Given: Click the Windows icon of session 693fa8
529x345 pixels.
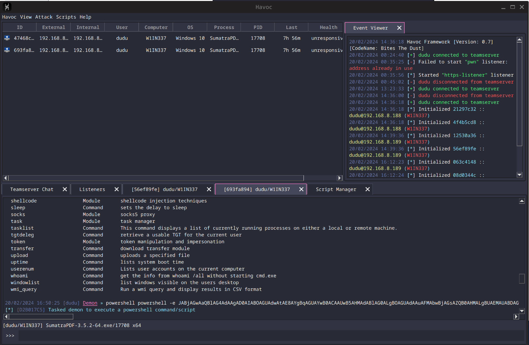Looking at the screenshot, I should click(7, 50).
